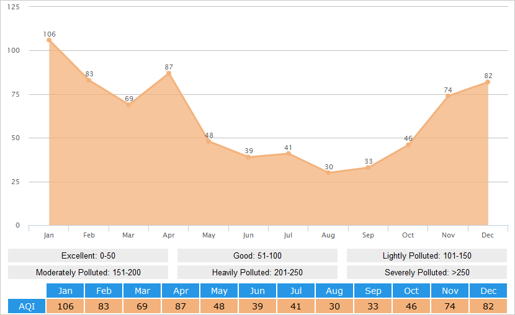Screen dimensions: 515x315
Task: Click table cell with value 83
Action: [104, 306]
